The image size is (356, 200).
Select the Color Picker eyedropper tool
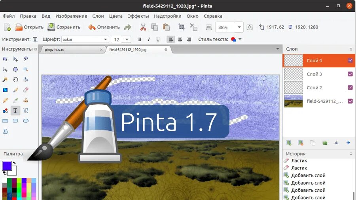[15, 100]
